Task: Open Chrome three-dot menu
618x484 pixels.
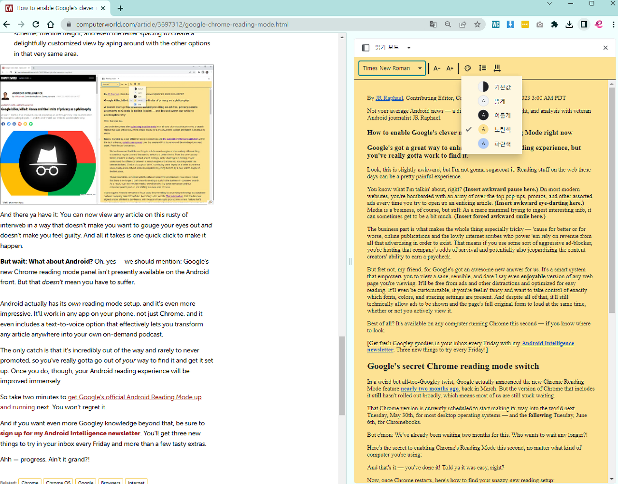Action: pos(613,24)
